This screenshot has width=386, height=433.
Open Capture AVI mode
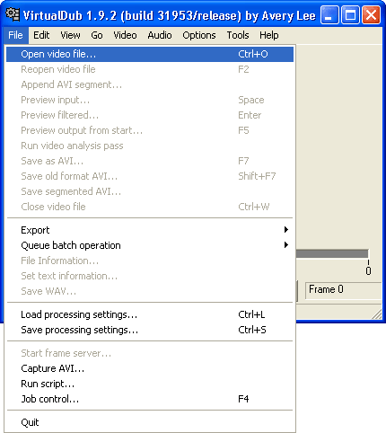[x=150, y=368]
